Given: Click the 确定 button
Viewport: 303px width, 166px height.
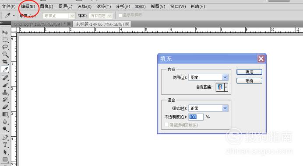Looking at the screenshot, I should 249,72.
